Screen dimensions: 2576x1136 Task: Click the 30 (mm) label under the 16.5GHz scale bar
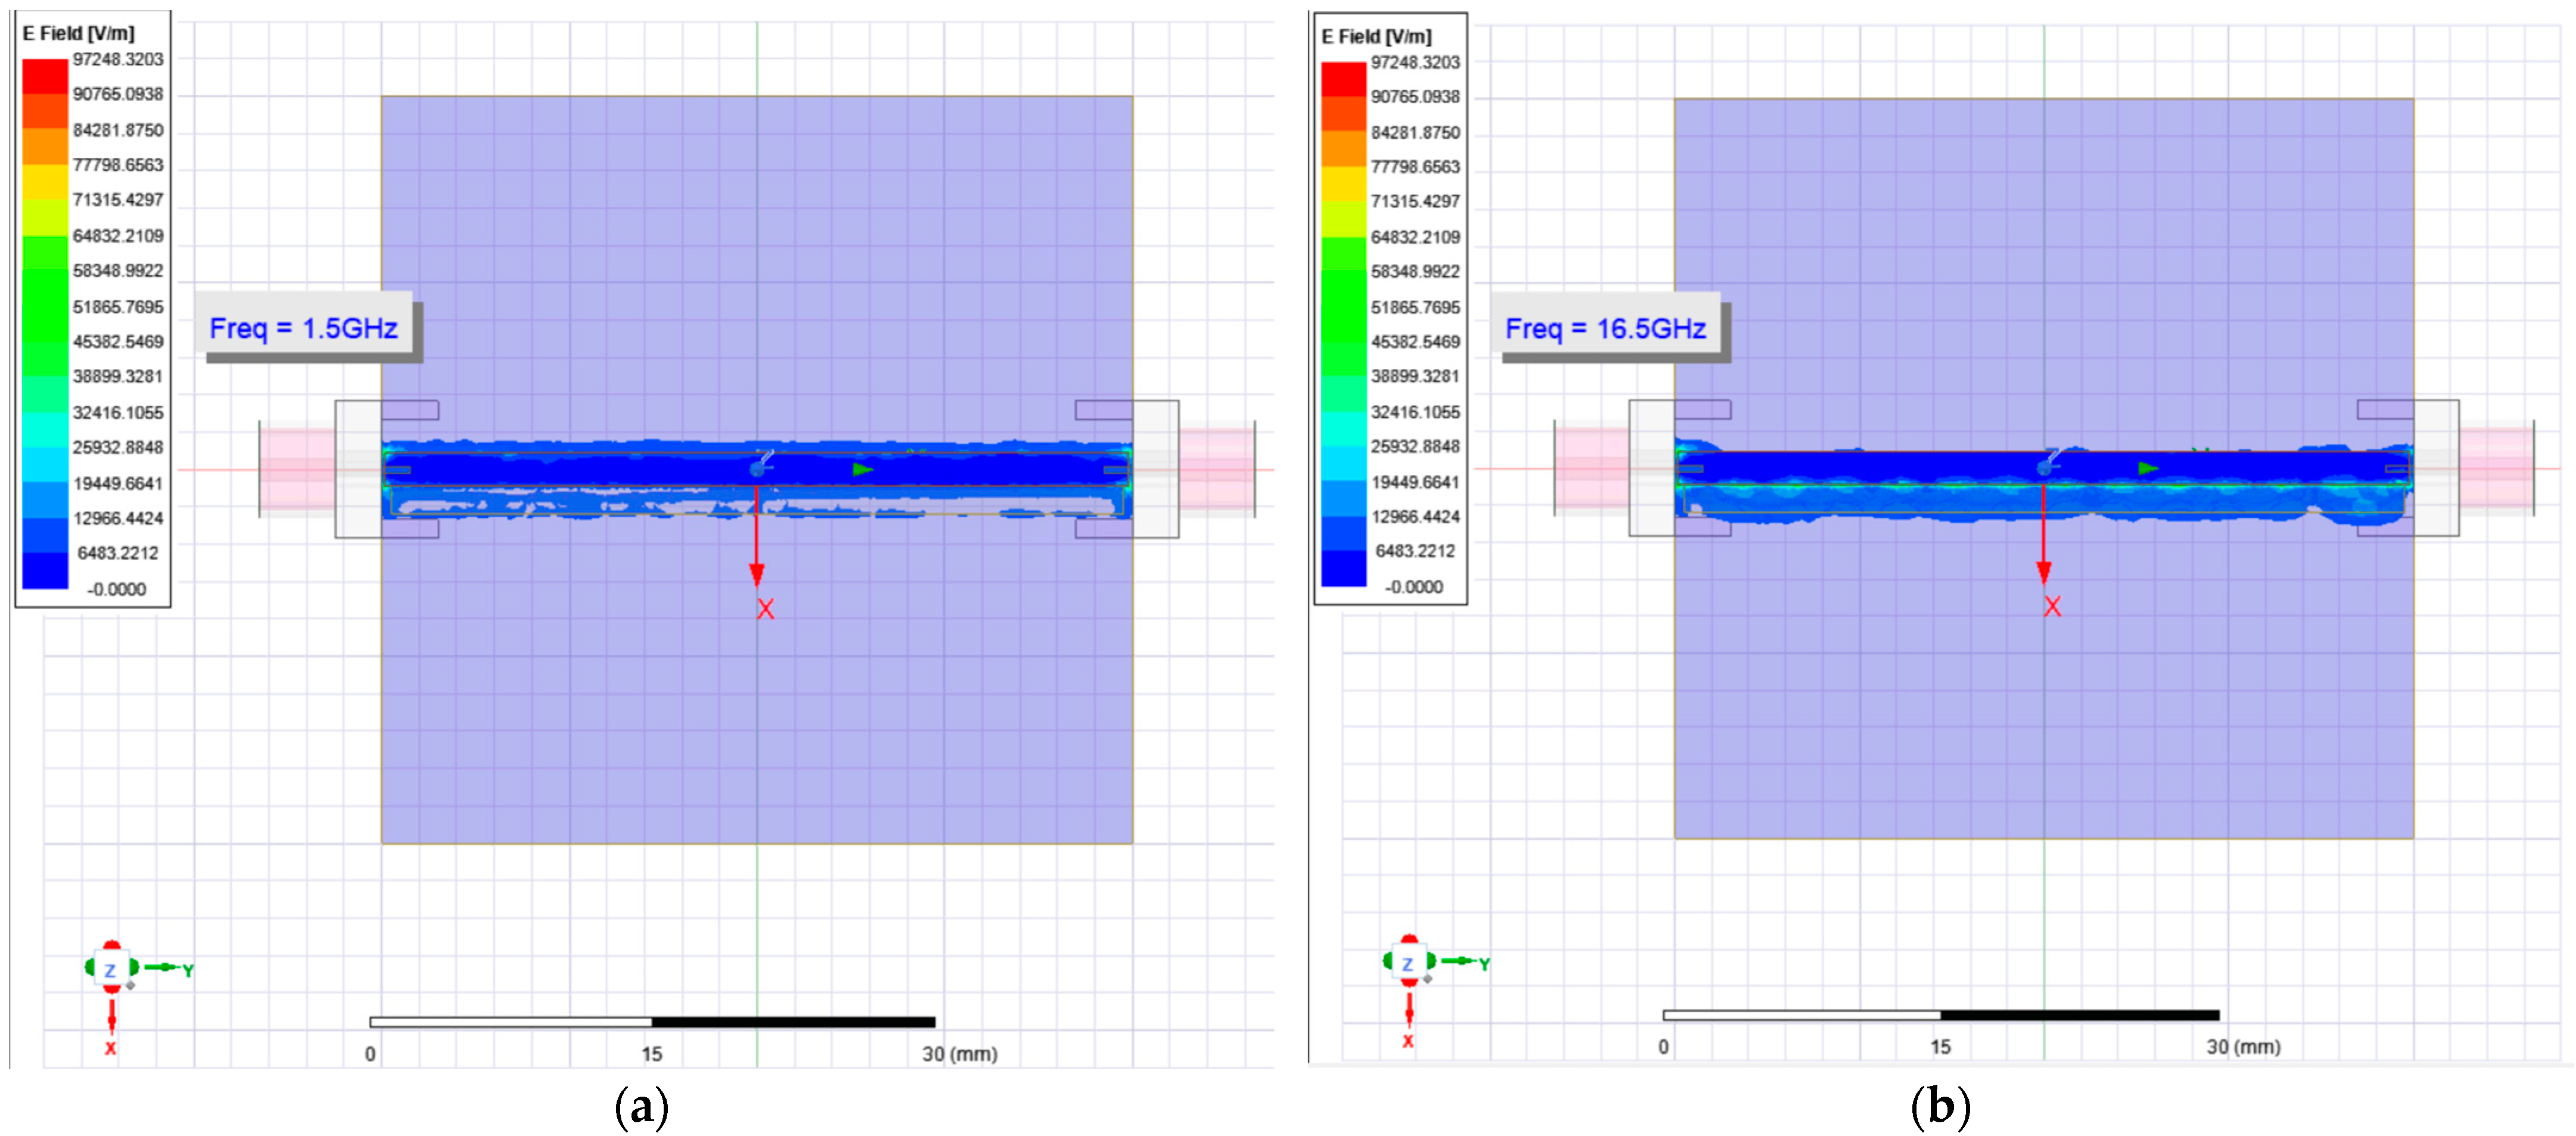[x=2243, y=1047]
